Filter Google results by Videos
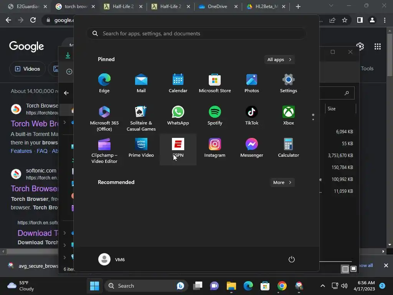393x295 pixels. (27, 69)
